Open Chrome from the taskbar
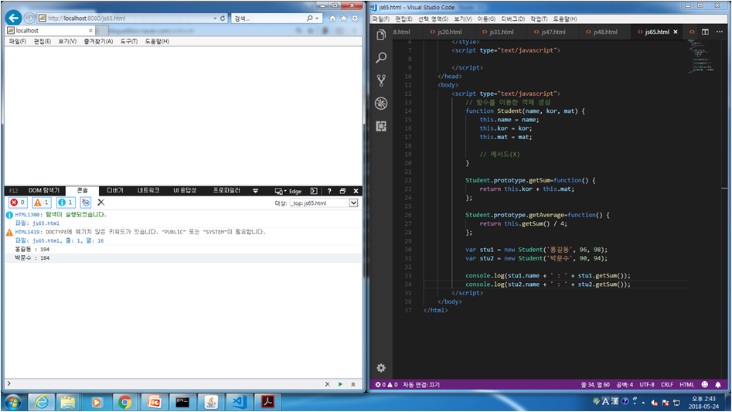 click(x=124, y=402)
